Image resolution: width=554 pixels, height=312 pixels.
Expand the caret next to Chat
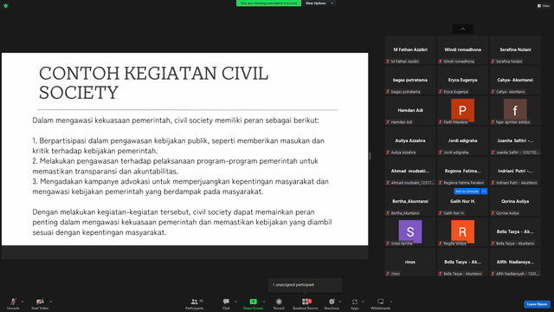235,302
